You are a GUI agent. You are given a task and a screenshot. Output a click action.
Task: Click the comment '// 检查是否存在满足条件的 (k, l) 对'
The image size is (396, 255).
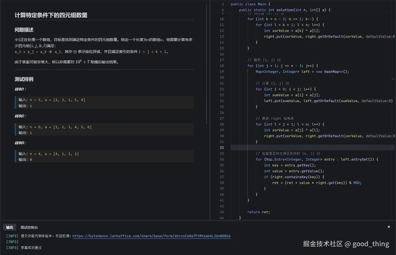(x=288, y=153)
